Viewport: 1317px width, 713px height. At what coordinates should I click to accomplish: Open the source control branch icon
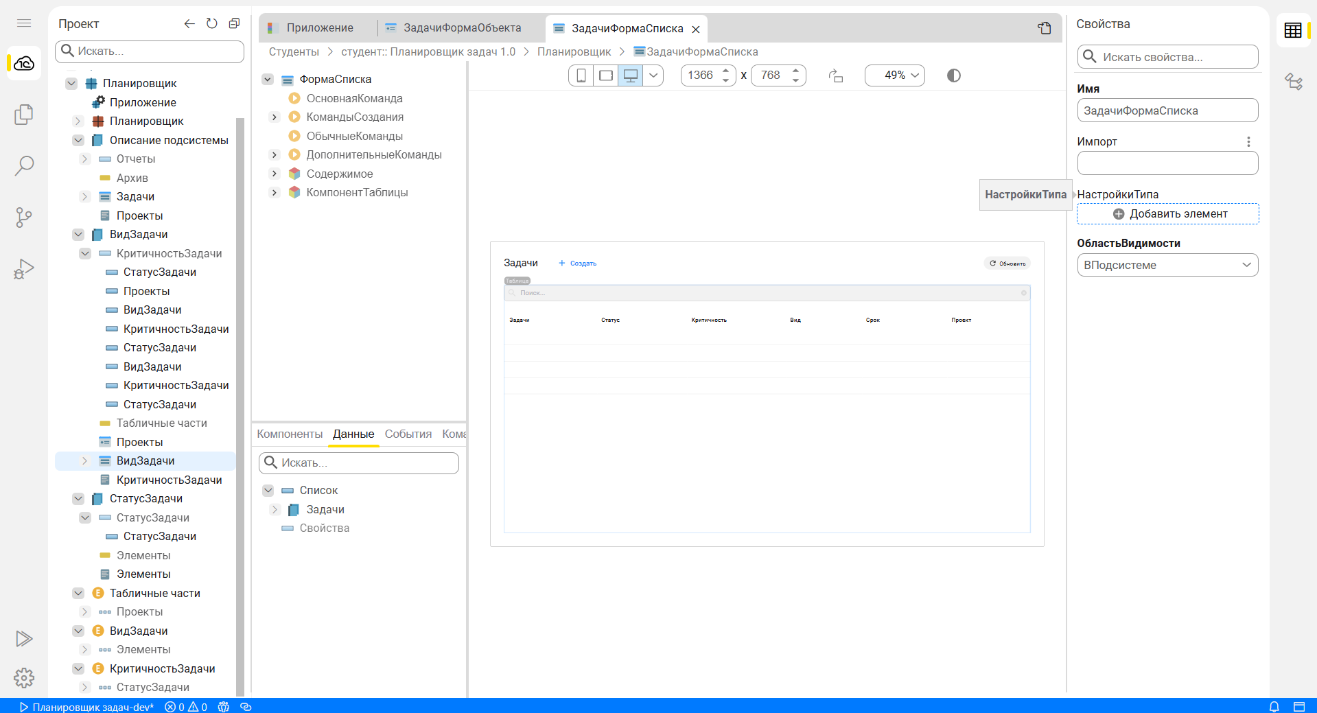coord(24,218)
